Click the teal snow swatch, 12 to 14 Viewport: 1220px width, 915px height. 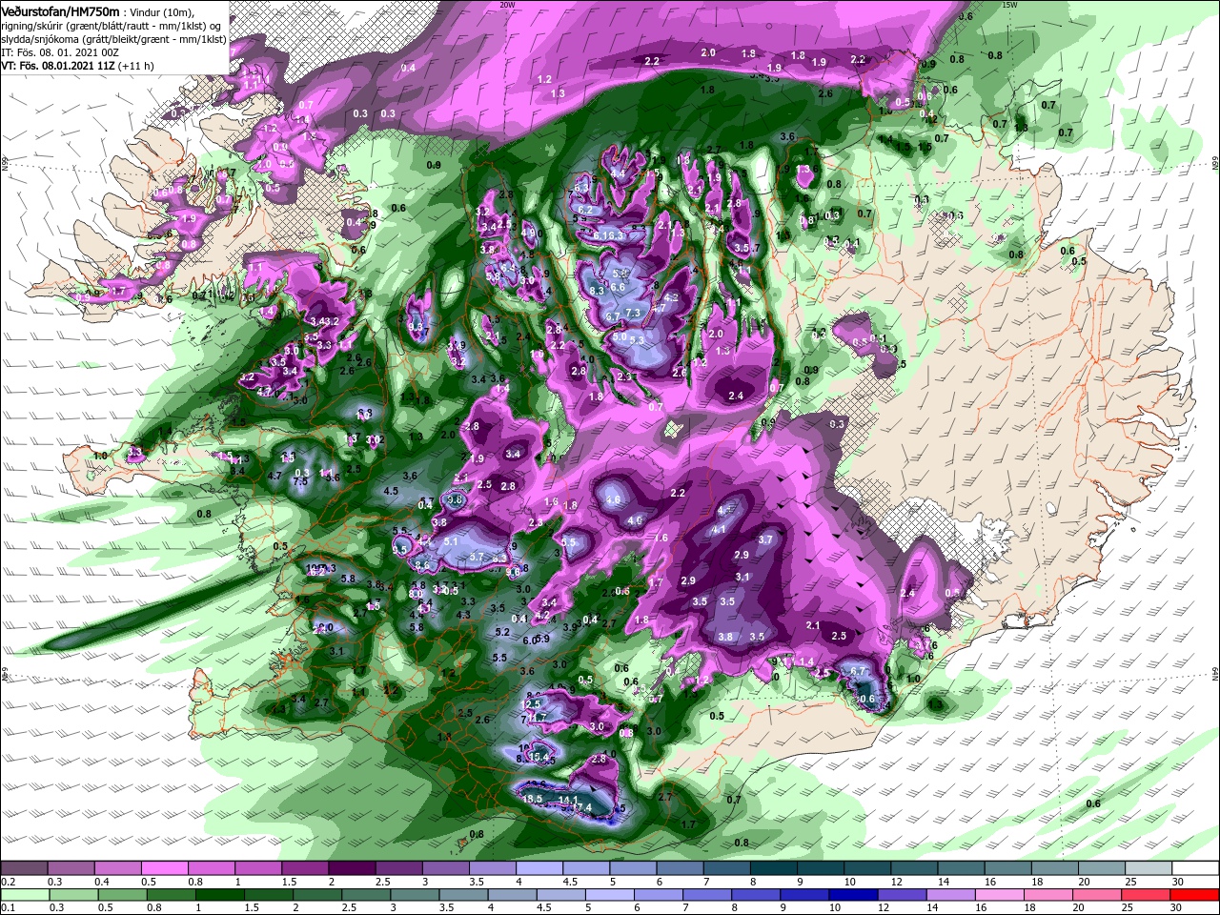[915, 868]
